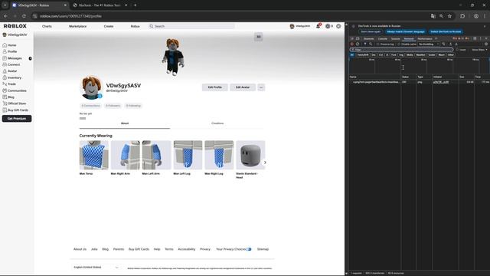Screen dimensions: 490x276
Task: Open the Terms link in the footer
Action: [x=169, y=249]
